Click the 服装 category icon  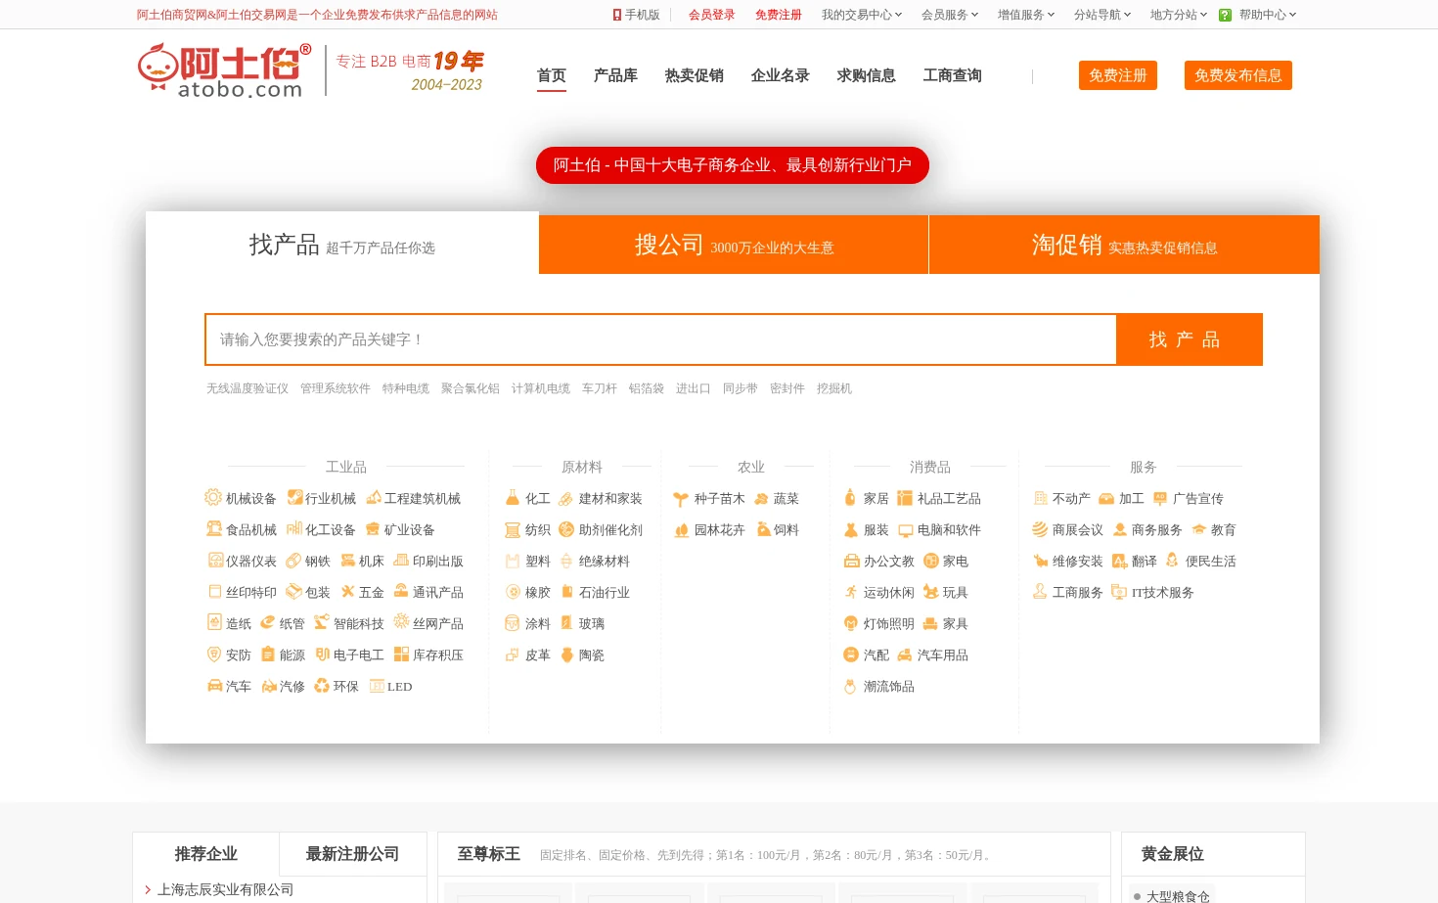850,529
